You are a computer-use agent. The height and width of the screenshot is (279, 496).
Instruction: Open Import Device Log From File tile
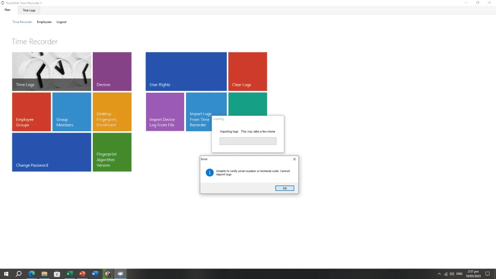[x=165, y=112]
